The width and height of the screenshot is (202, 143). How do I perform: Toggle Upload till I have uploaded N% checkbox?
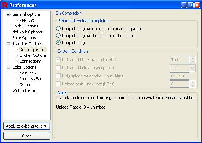(x=59, y=60)
